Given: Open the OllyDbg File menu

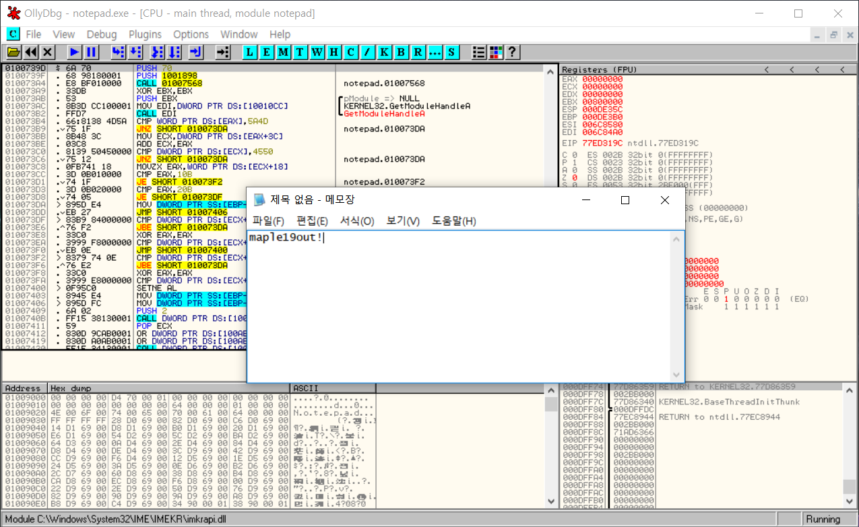Looking at the screenshot, I should pos(34,34).
